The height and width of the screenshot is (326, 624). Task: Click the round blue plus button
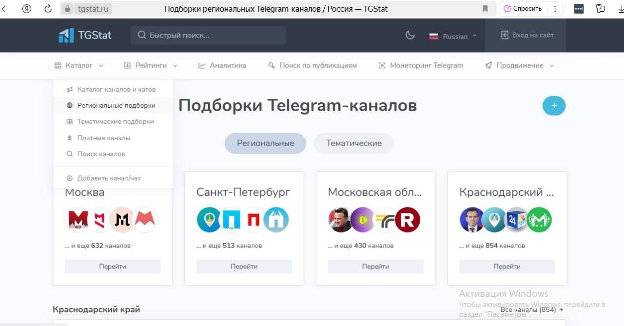point(554,106)
